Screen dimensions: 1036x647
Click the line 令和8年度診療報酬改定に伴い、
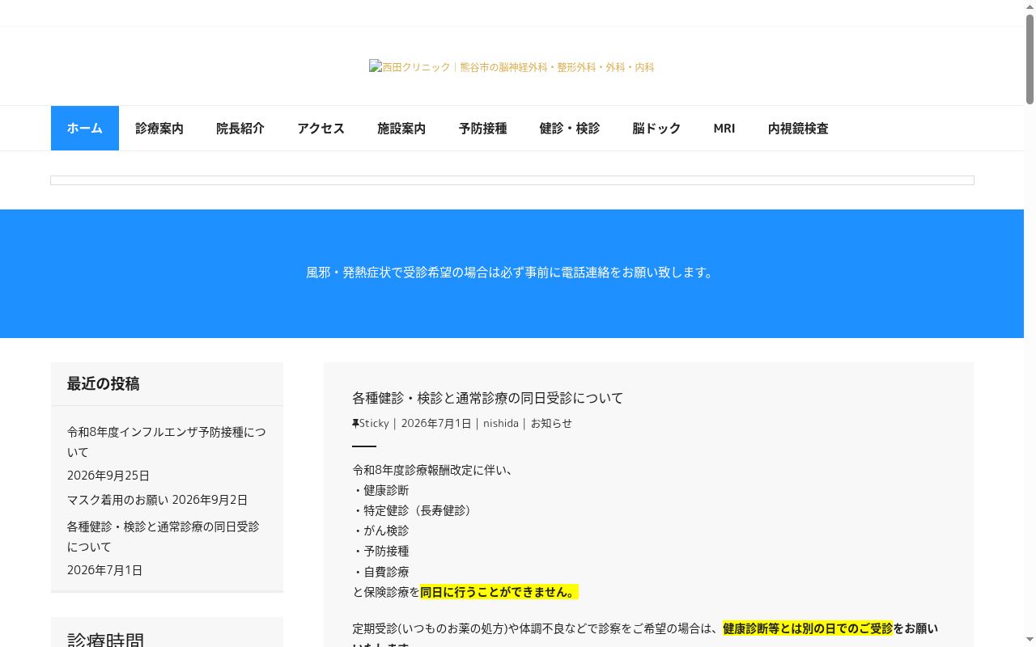click(433, 470)
